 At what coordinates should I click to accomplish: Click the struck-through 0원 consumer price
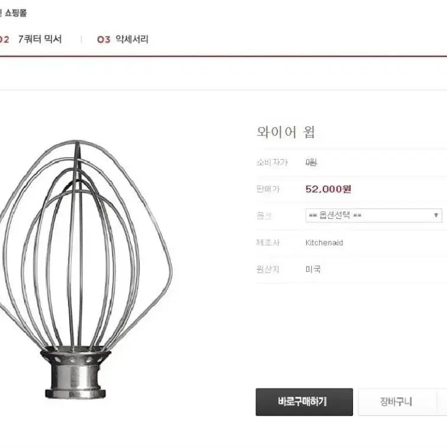pos(311,162)
